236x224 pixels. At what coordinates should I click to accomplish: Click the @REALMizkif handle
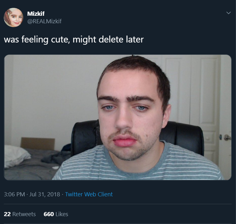(x=44, y=21)
